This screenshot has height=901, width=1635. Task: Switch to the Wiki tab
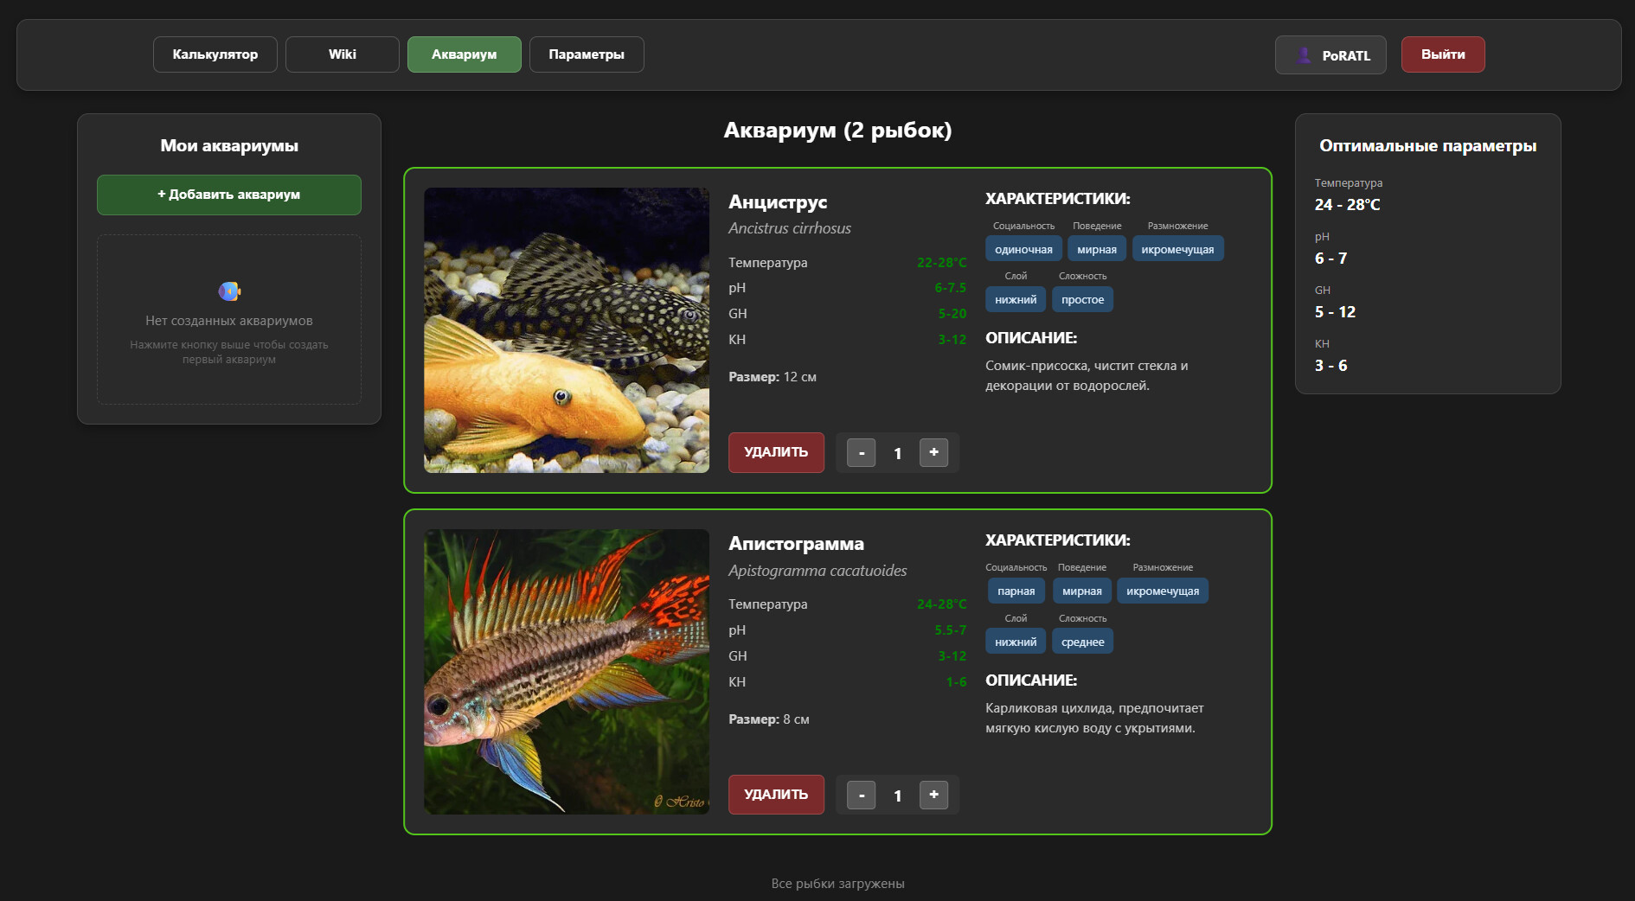[x=343, y=54]
